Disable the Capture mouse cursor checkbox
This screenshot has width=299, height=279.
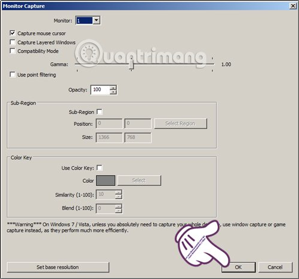pyautogui.click(x=13, y=33)
